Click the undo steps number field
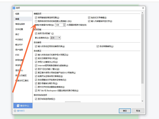 pos(59,25)
